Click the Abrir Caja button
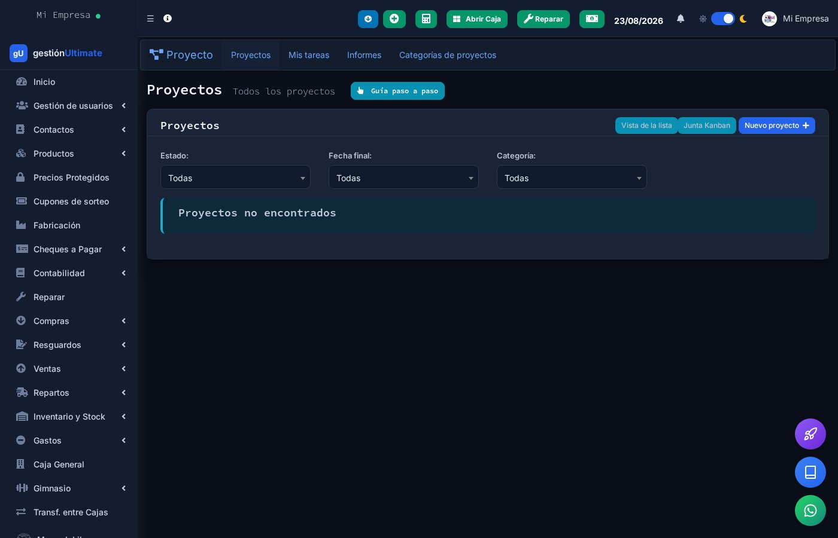 point(477,19)
